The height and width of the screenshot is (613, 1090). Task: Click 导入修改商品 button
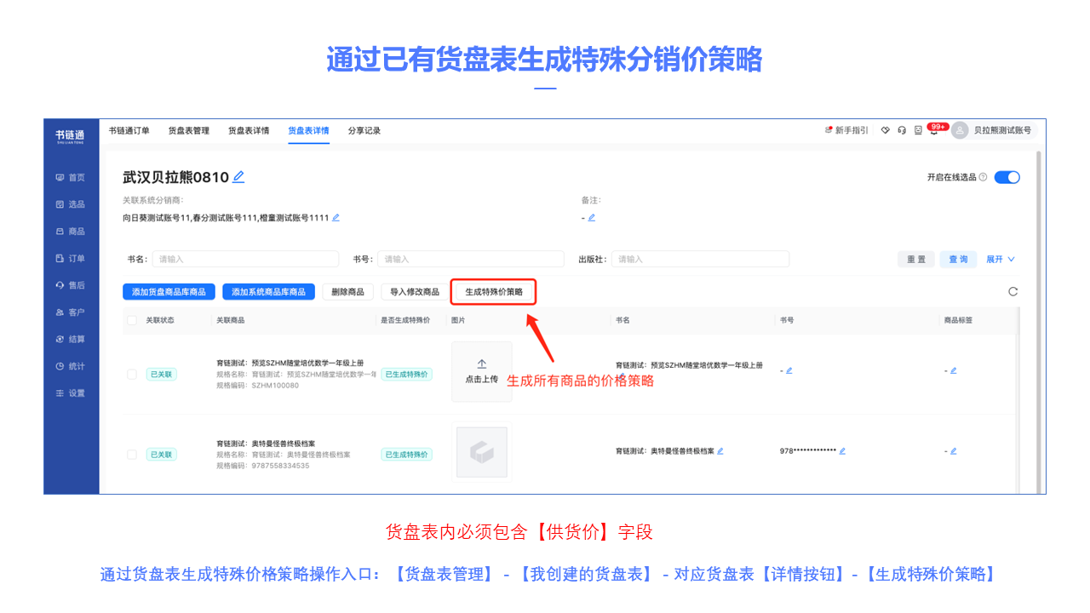[x=415, y=292]
